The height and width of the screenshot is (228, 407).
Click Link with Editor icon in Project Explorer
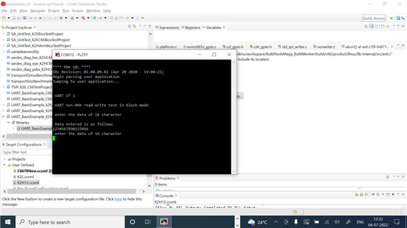tap(134, 27)
